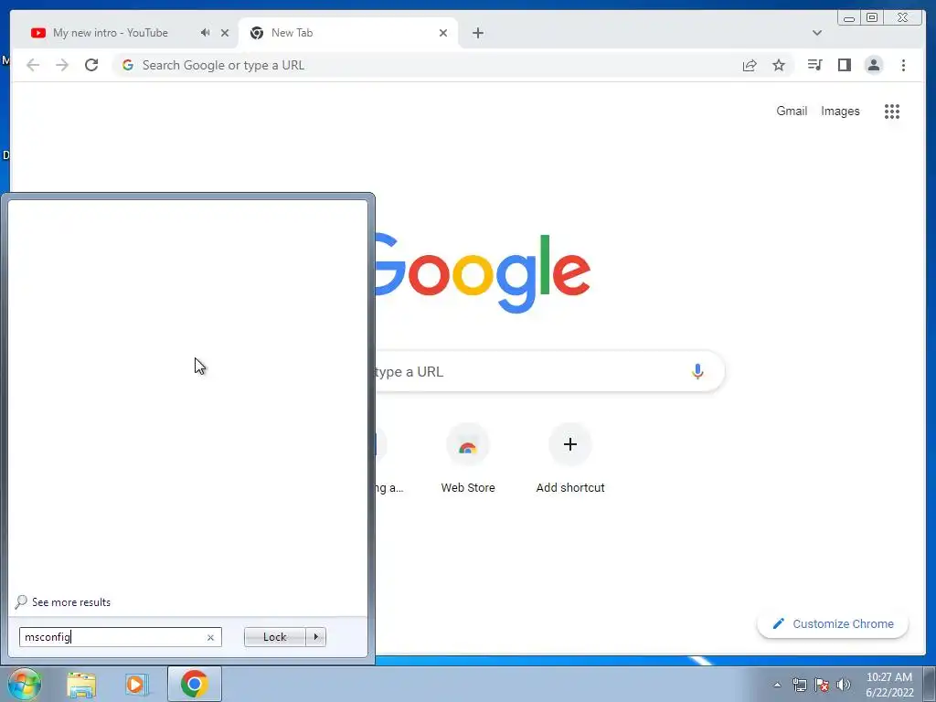Open a new tab with the plus button
The height and width of the screenshot is (702, 936).
(477, 33)
